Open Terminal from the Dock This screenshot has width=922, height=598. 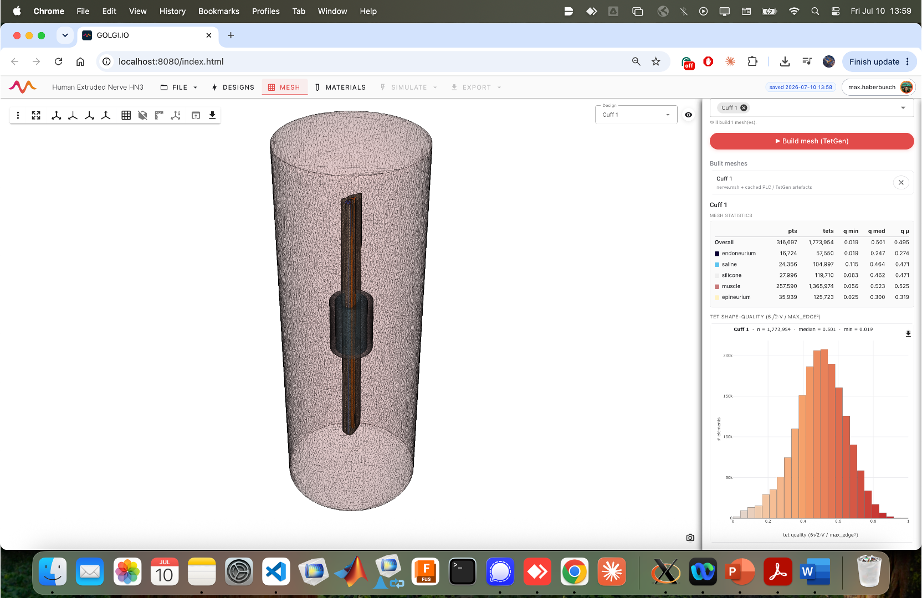(463, 572)
